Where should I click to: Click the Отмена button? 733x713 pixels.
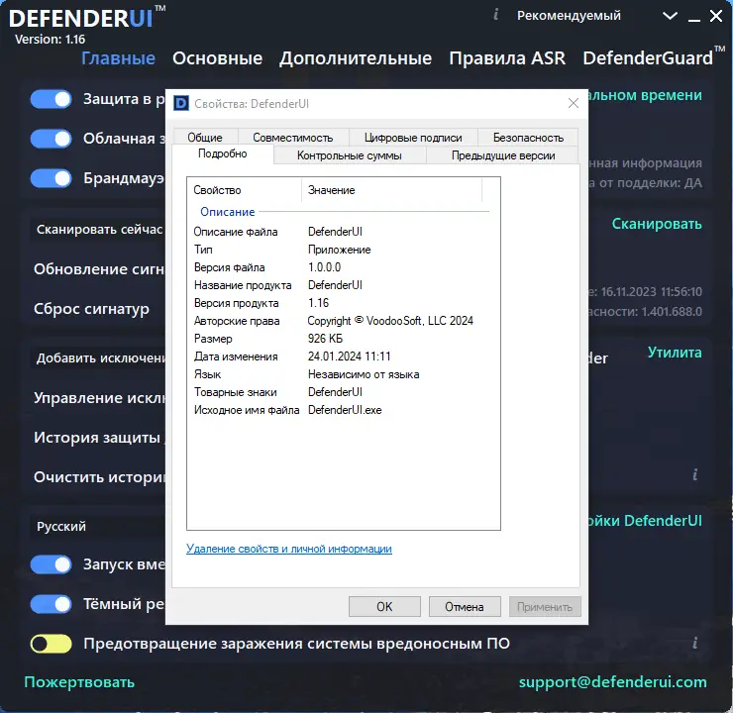click(465, 606)
